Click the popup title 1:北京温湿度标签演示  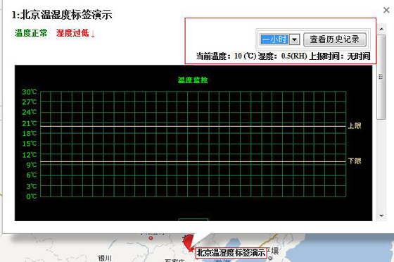[x=62, y=15]
